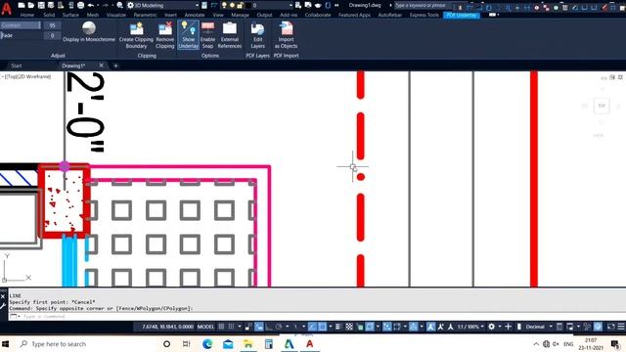
Task: Open Calculator from the taskbar
Action: pos(269,343)
